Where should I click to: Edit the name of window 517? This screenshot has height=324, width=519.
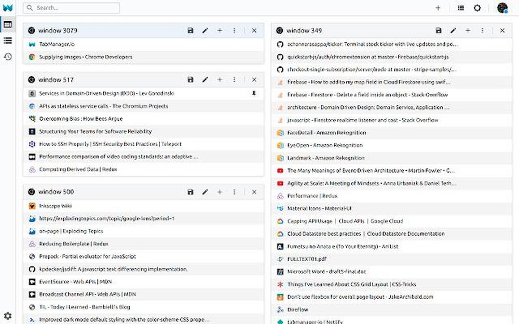pyautogui.click(x=205, y=80)
